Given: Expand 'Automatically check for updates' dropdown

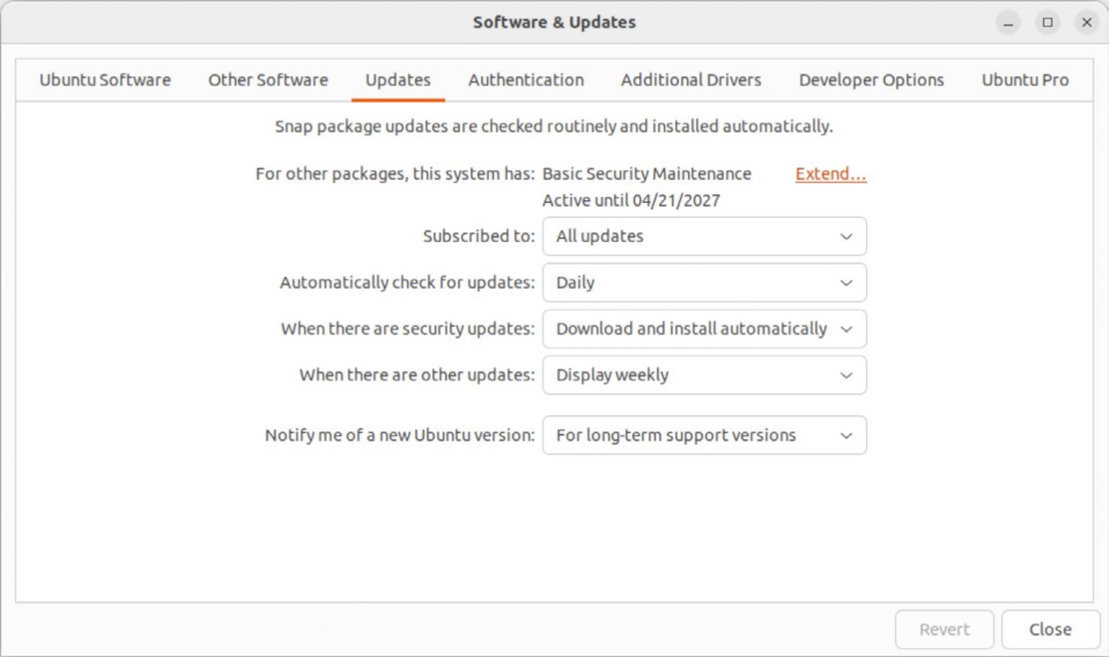Looking at the screenshot, I should pos(704,283).
